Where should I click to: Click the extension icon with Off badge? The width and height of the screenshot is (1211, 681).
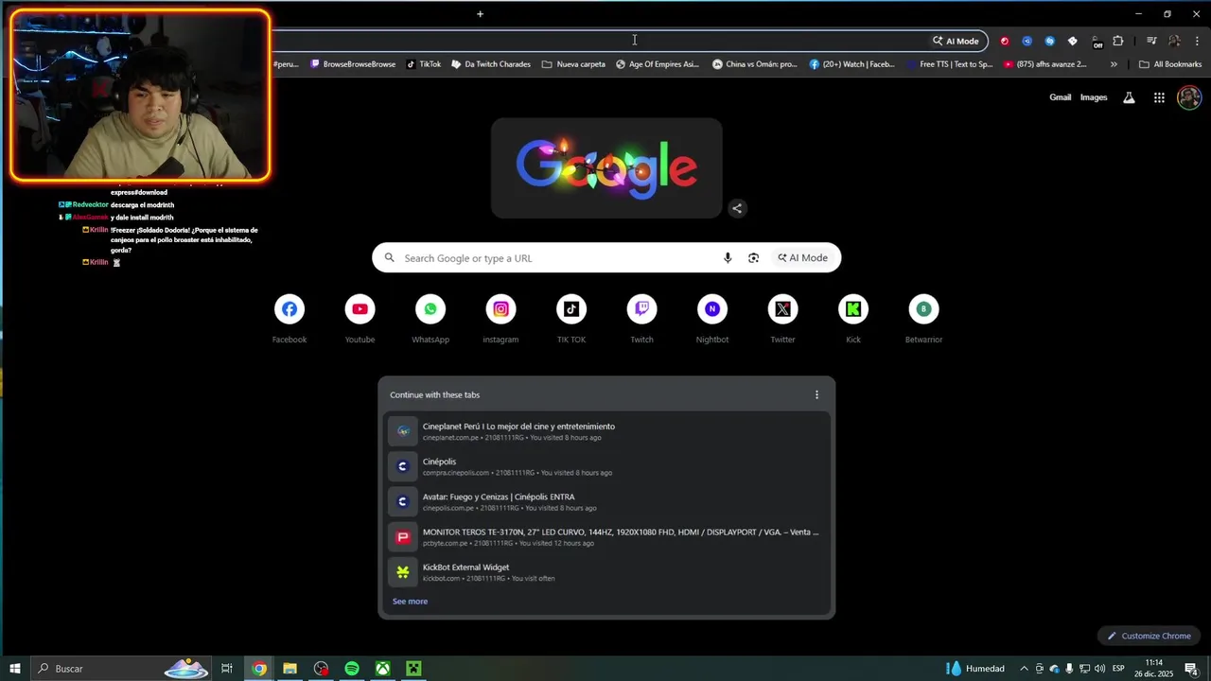point(1097,41)
